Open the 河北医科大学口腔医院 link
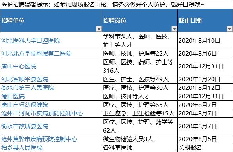The image size is (233, 152). 30,41
